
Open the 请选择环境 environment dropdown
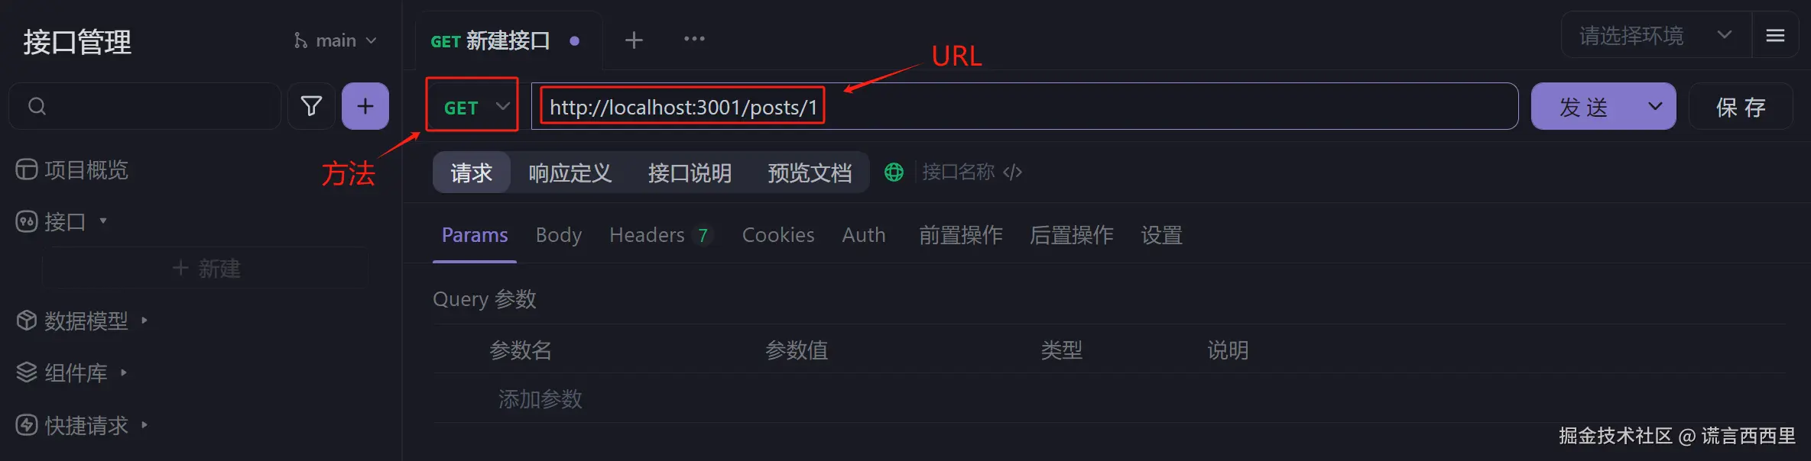click(x=1656, y=36)
